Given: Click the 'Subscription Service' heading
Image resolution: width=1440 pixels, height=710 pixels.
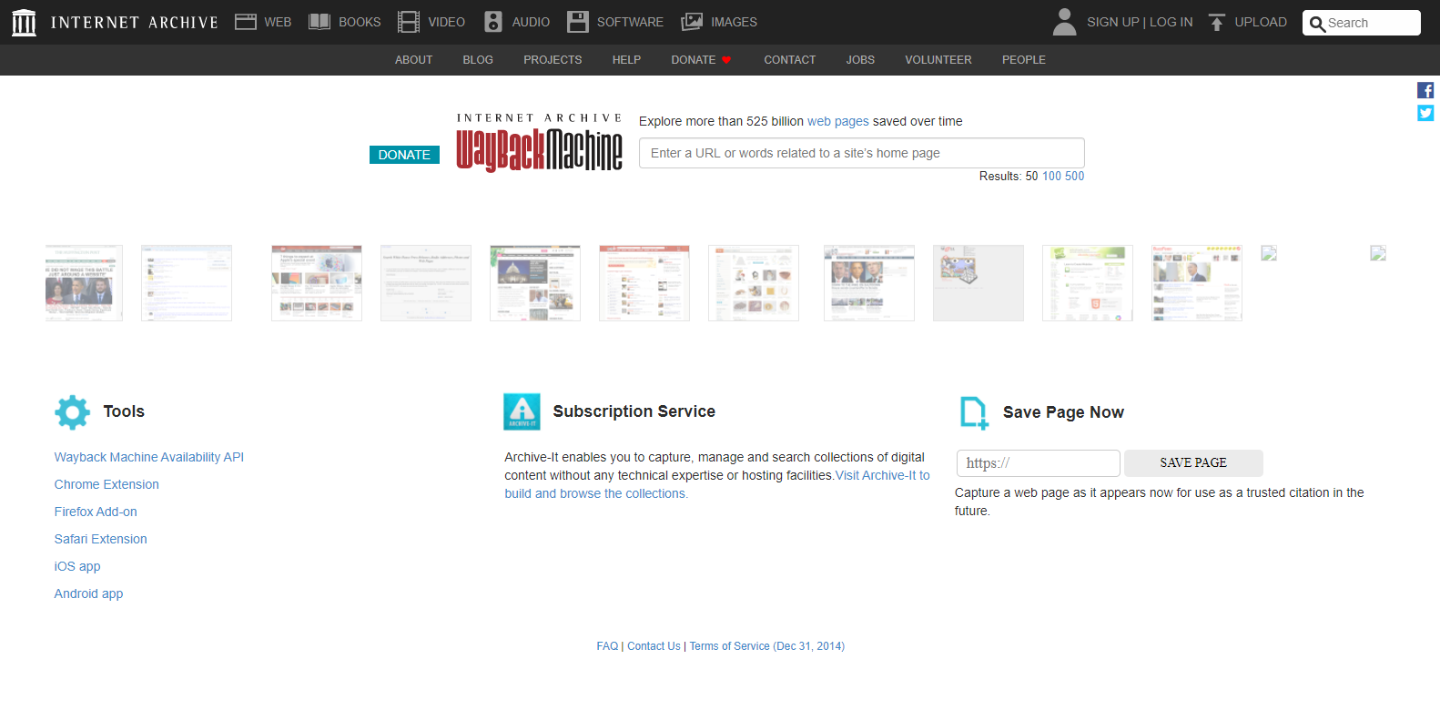Looking at the screenshot, I should click(634, 411).
